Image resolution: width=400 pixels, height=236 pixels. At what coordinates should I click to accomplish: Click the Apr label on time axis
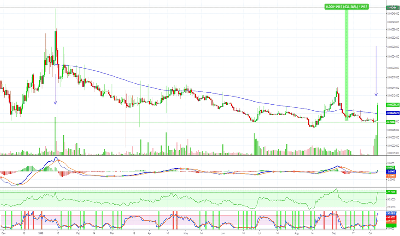click(x=149, y=233)
